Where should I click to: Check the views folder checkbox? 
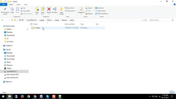click(x=32, y=28)
